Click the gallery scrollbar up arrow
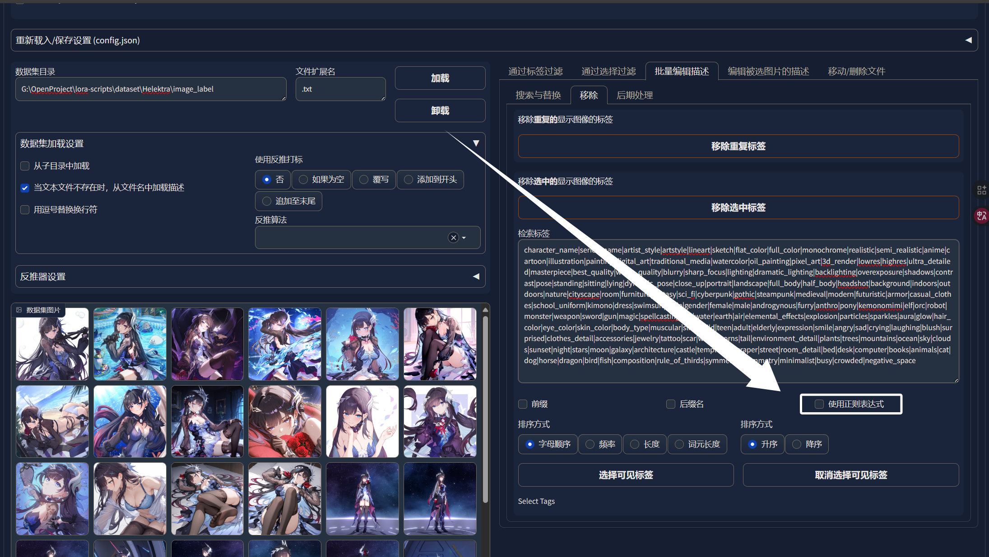This screenshot has width=989, height=557. pos(485,310)
